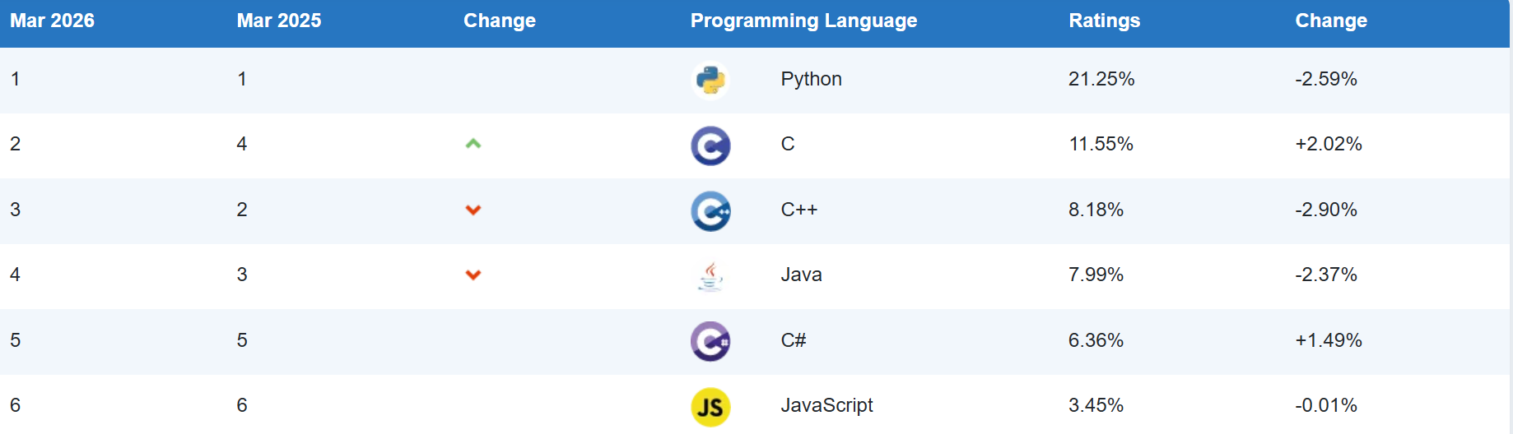Click the C++ logo icon
This screenshot has width=1513, height=434.
710,211
